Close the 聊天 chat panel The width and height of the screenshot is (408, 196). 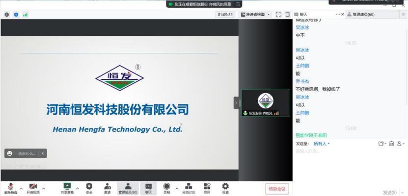click(x=342, y=14)
